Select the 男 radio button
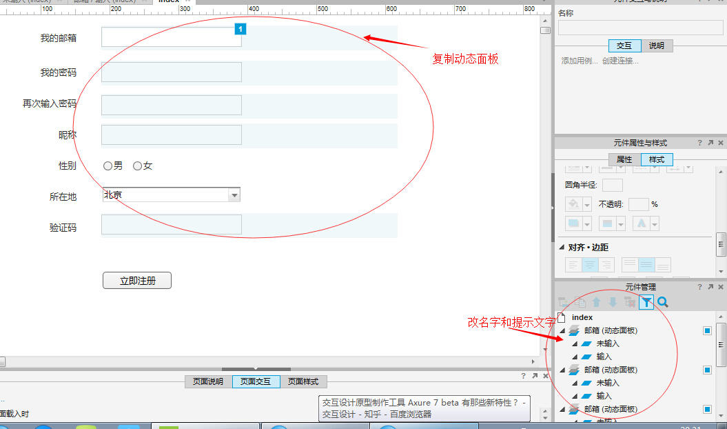The image size is (727, 429). click(107, 166)
